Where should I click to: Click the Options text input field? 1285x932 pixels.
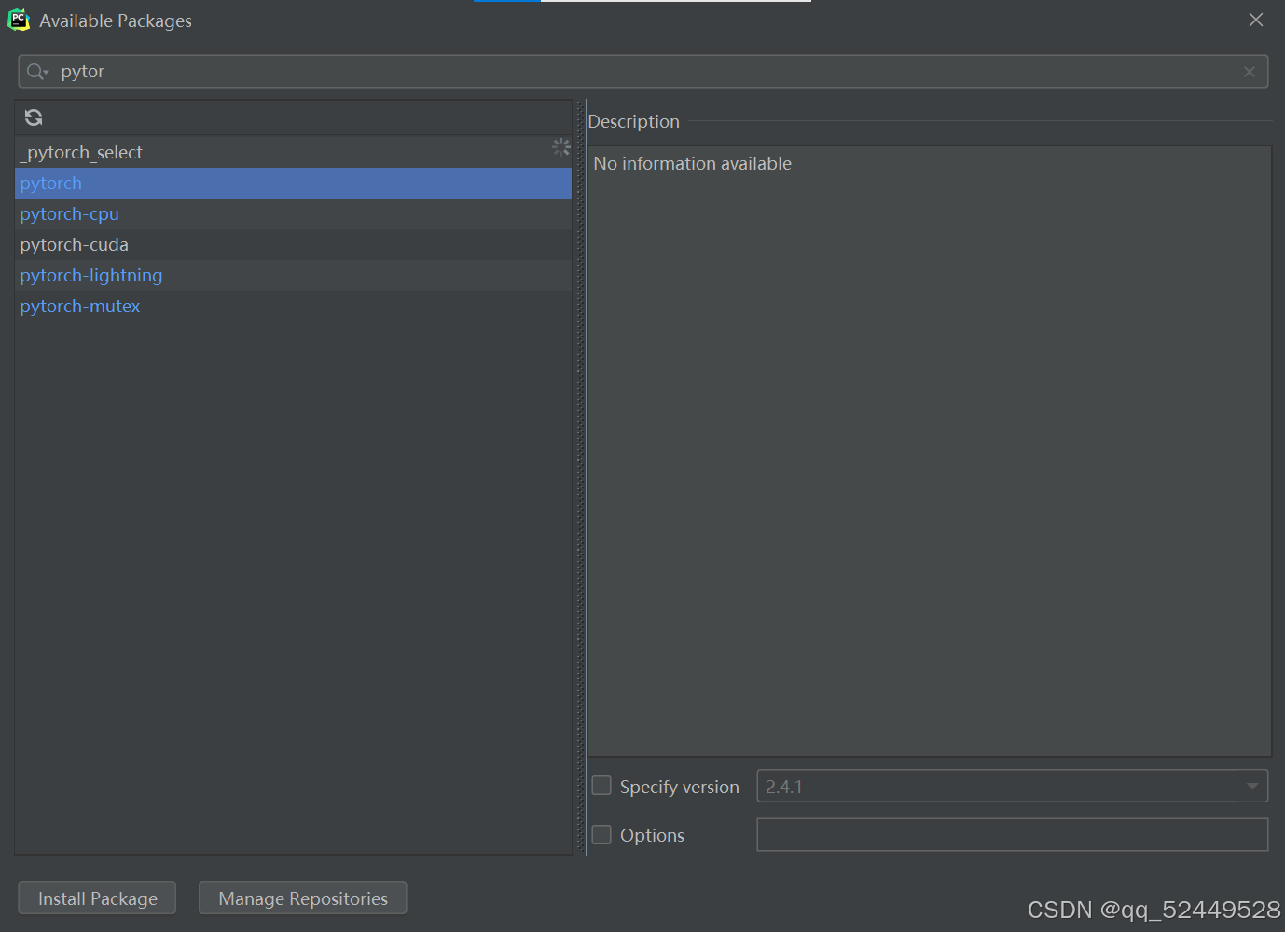[x=1012, y=834]
